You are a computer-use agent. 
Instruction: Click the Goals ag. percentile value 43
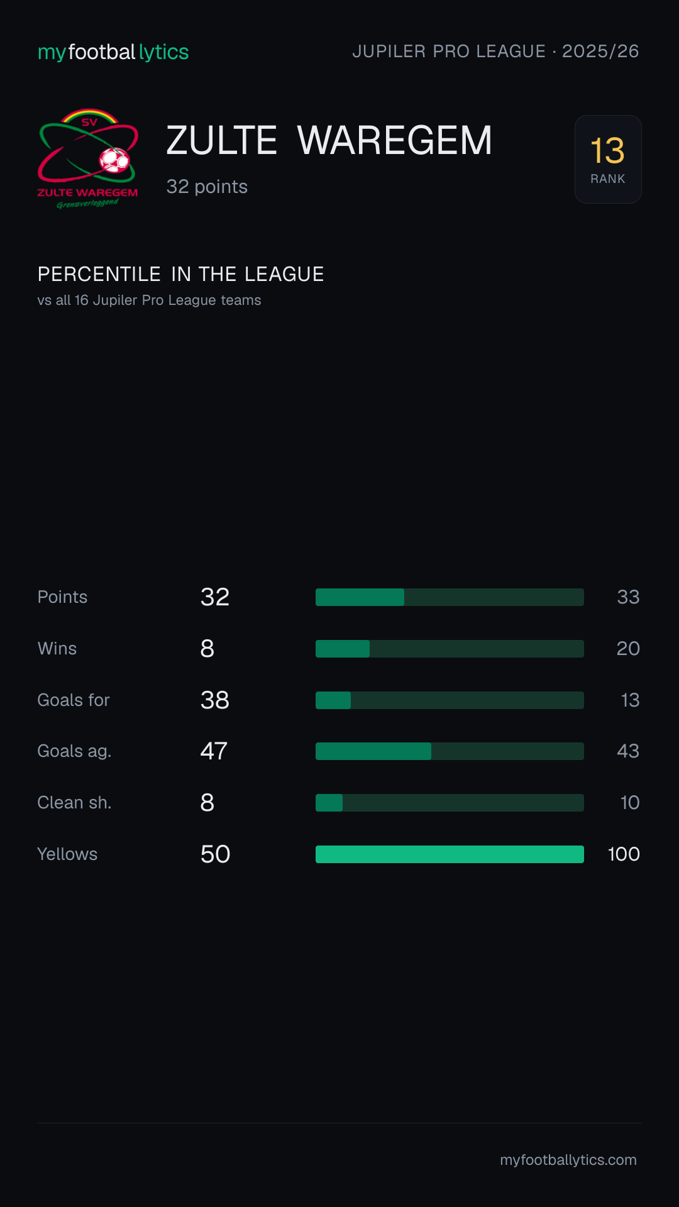pyautogui.click(x=628, y=751)
